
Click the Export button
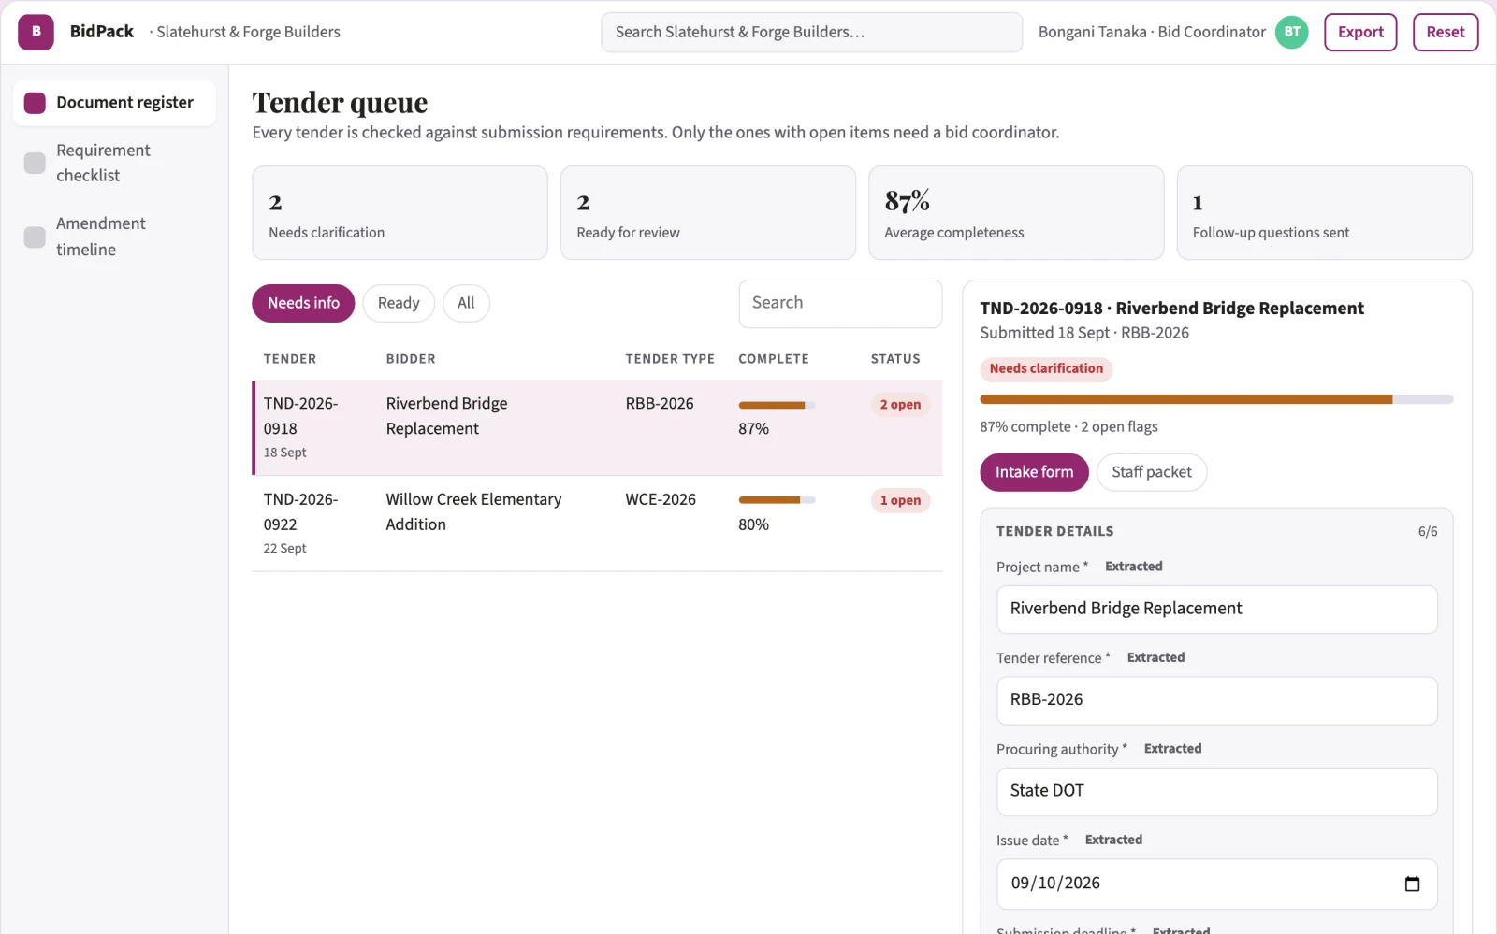click(x=1360, y=32)
